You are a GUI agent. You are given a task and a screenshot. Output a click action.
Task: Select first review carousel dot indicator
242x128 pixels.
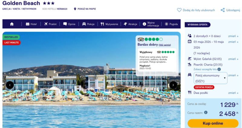150,77
